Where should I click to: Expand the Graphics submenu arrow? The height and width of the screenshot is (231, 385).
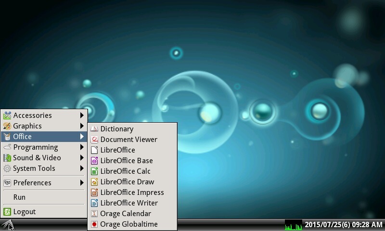click(82, 126)
